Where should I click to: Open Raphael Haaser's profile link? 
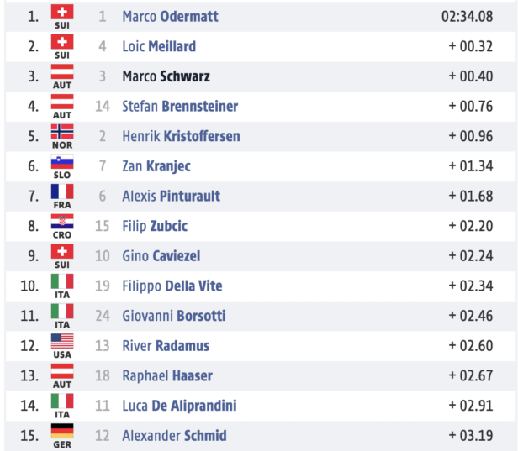167,375
